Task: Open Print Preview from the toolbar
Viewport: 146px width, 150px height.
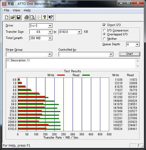Action: click(32, 17)
